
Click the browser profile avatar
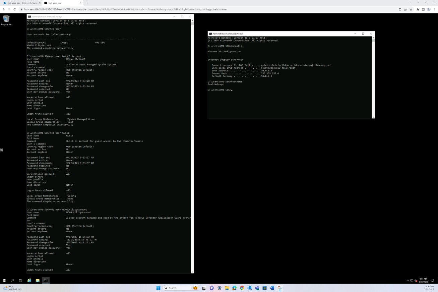[429, 9]
